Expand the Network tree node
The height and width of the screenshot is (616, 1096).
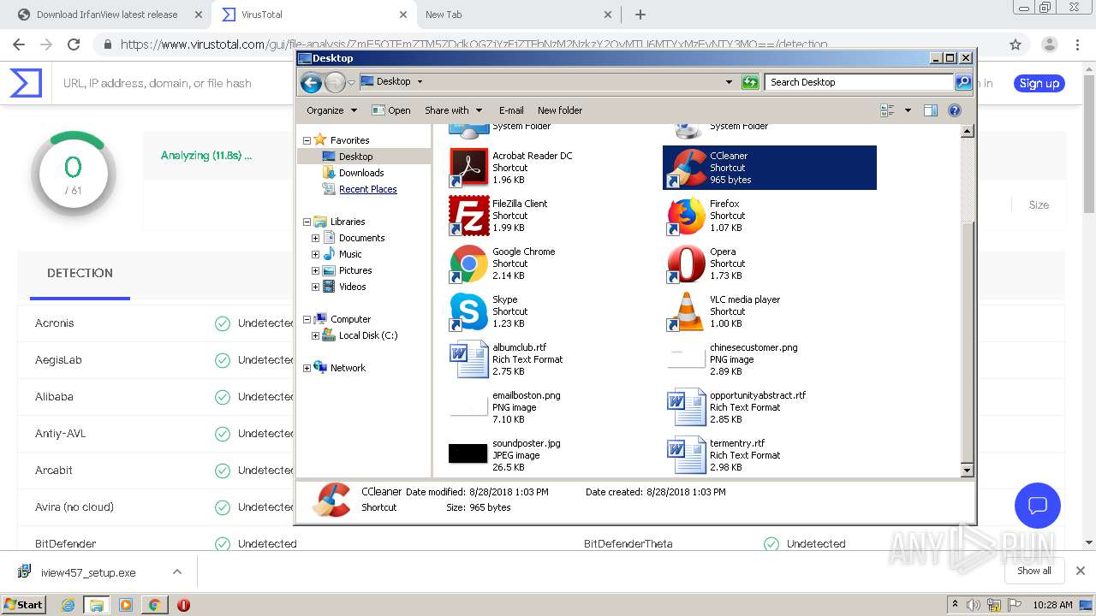tap(307, 368)
